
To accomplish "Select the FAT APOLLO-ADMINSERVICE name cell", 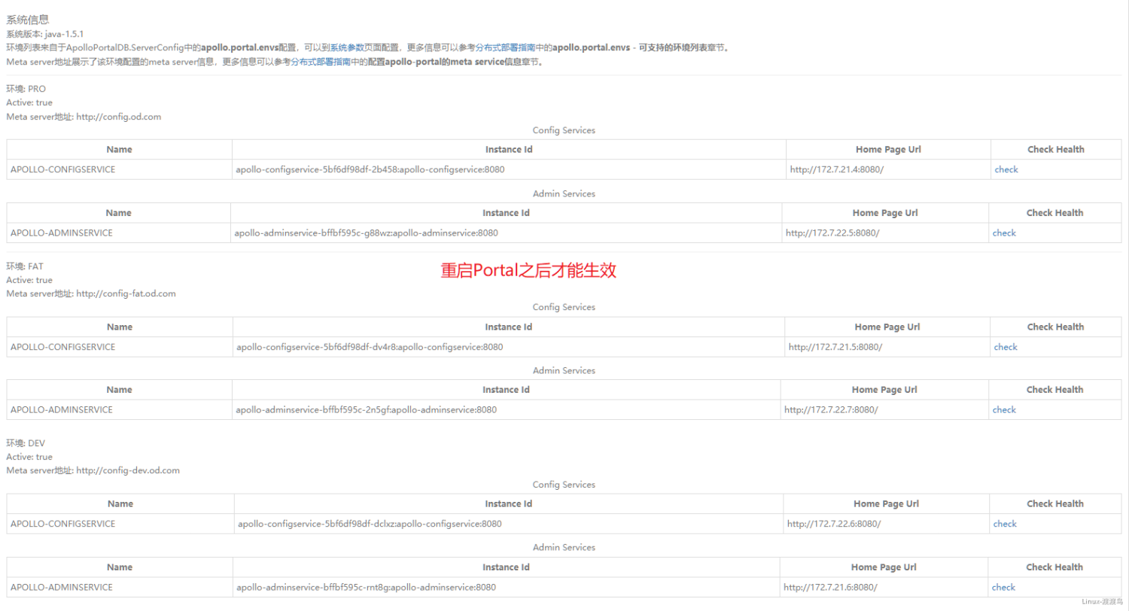I will point(62,409).
